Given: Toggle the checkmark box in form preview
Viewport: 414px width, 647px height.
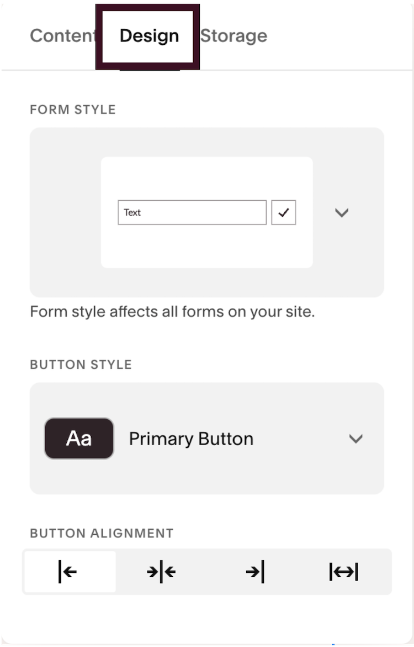Looking at the screenshot, I should (283, 212).
